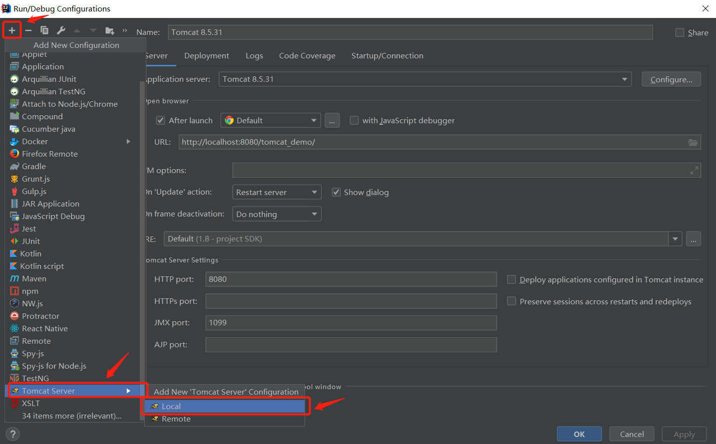
Task: Click the browser ellipsis button
Action: click(332, 120)
